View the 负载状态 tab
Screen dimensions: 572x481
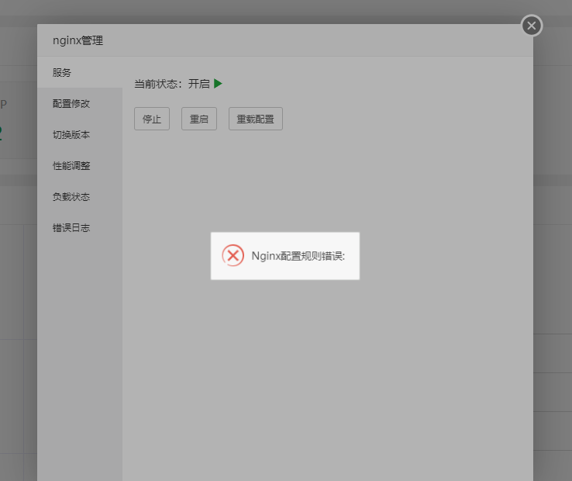(x=80, y=197)
